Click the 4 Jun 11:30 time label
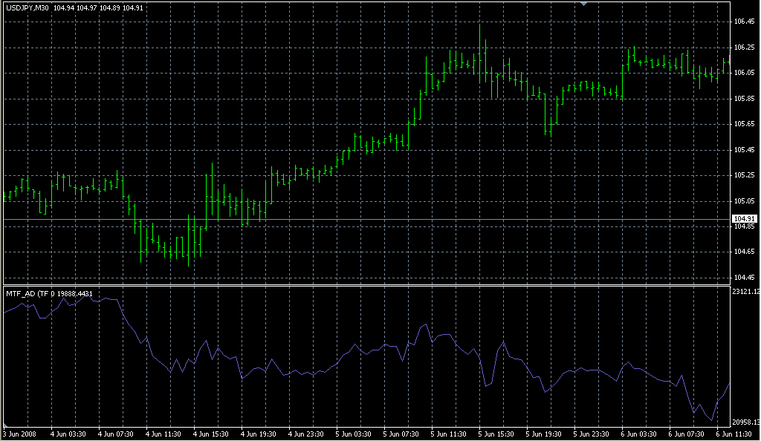761x441 pixels. point(163,434)
